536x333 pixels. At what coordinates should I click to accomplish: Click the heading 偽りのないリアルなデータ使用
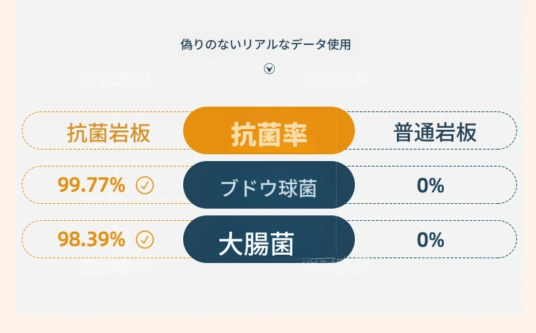(265, 44)
